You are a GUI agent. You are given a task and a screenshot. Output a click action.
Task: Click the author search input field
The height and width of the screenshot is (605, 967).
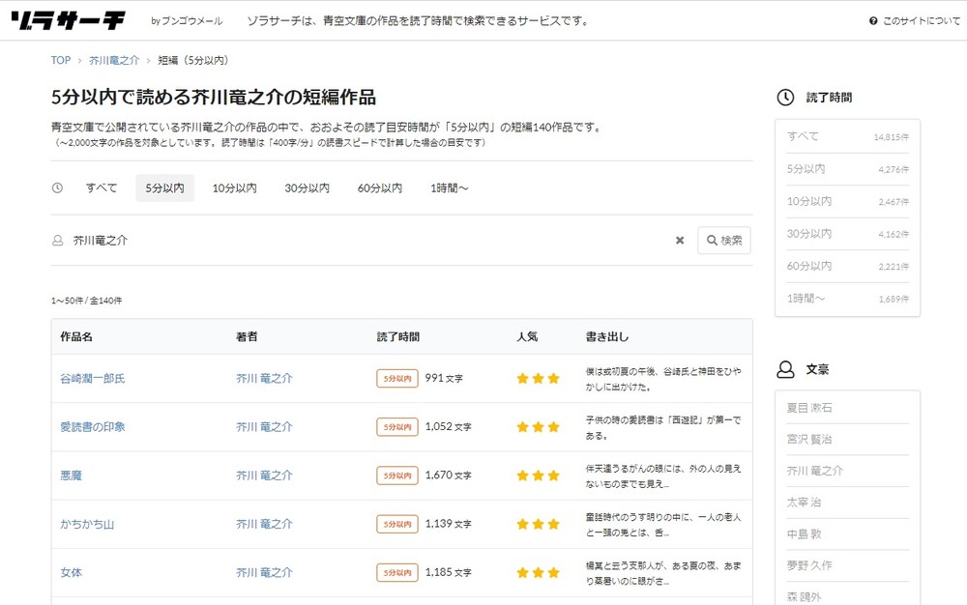(367, 241)
